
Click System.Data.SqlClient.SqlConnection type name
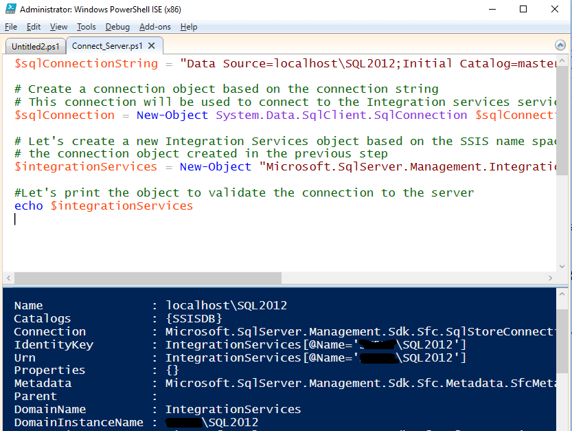coord(341,115)
